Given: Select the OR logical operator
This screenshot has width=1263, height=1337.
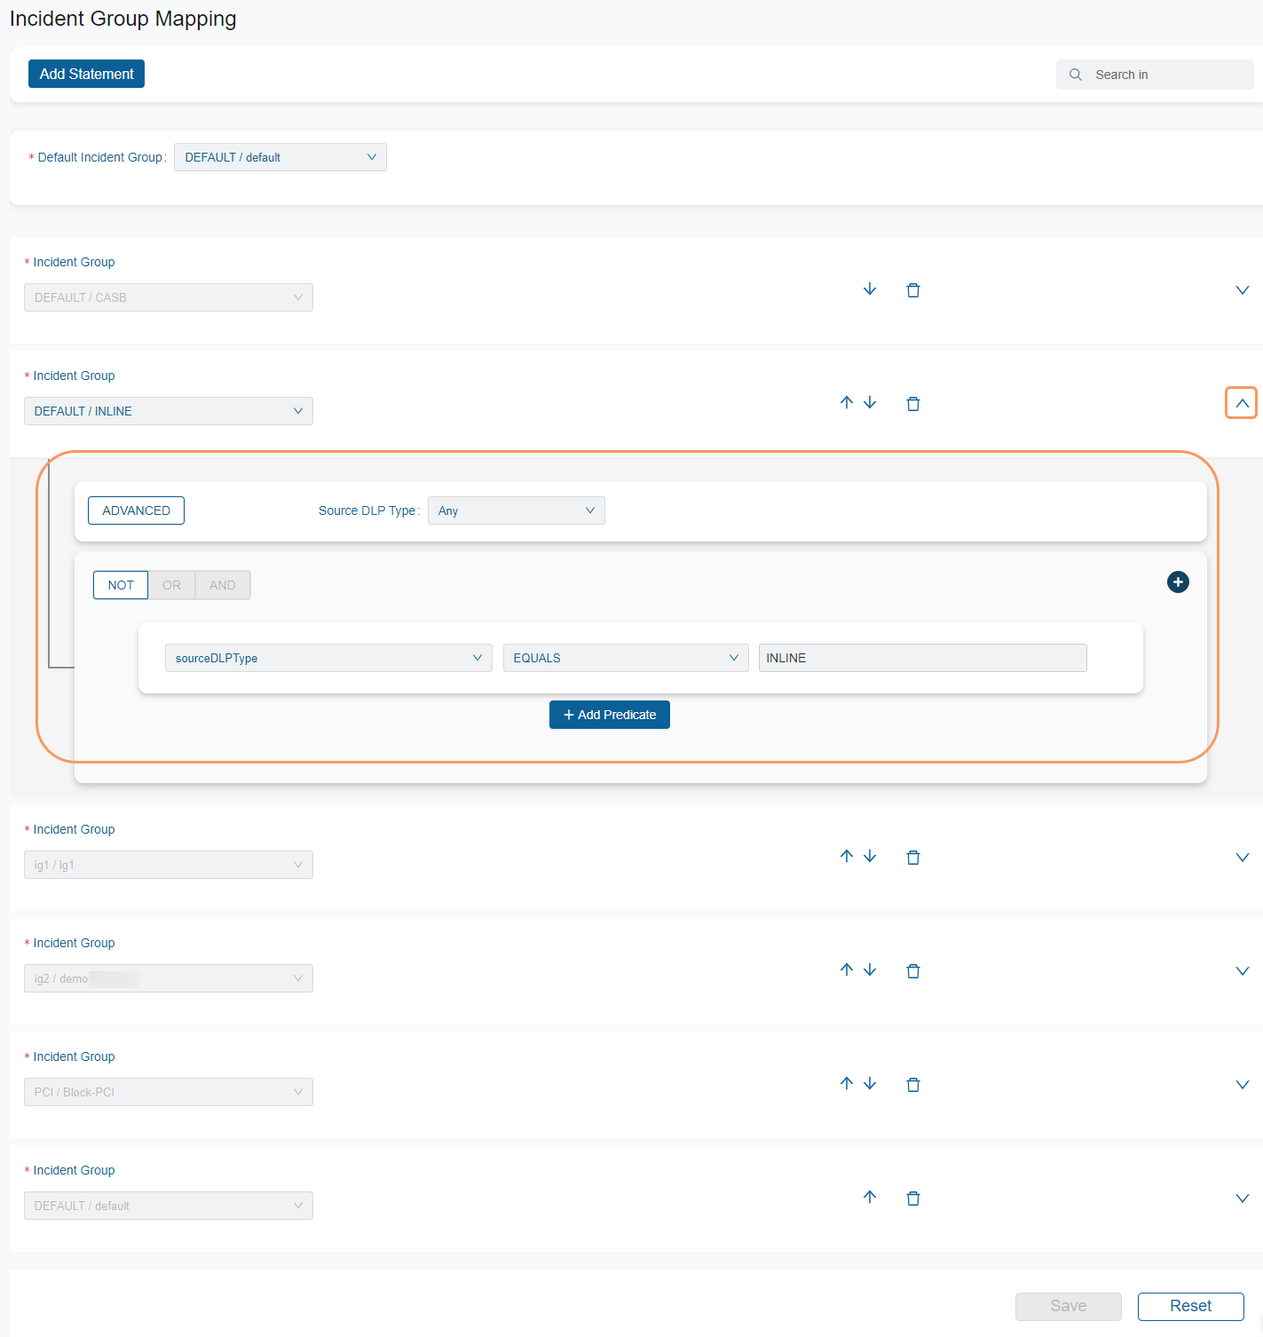Looking at the screenshot, I should [171, 585].
